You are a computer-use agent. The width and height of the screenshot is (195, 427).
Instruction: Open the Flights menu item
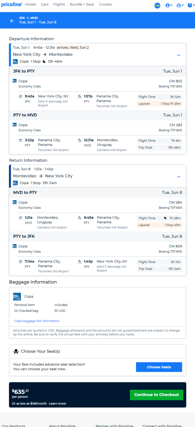click(x=59, y=4)
